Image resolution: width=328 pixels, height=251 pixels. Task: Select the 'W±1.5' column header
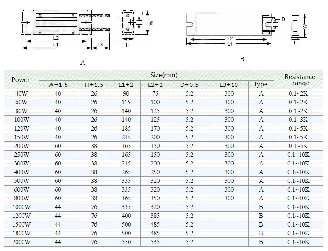coord(58,85)
